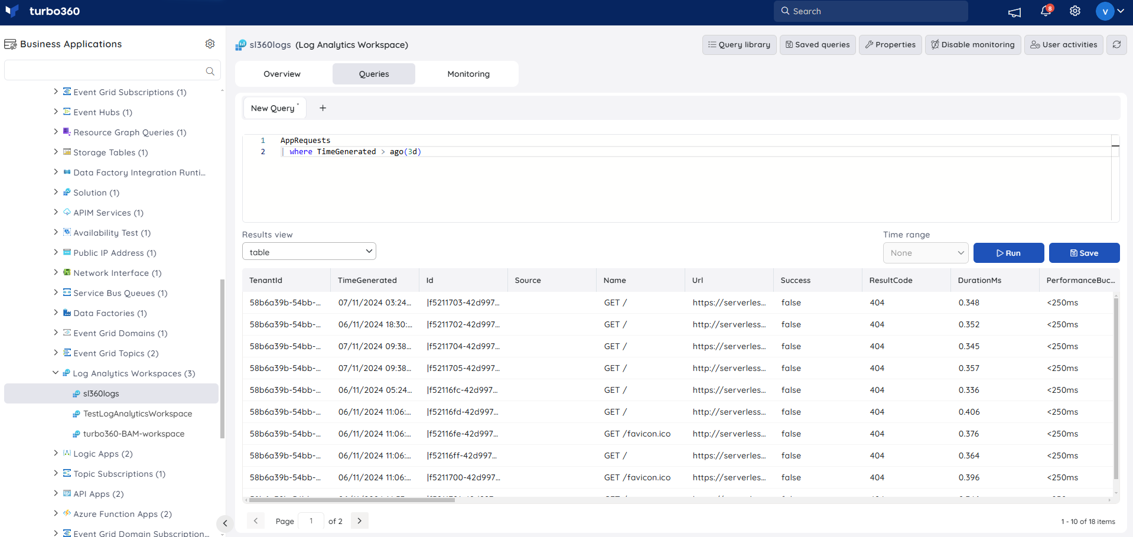Open User activities
1133x537 pixels.
tap(1064, 45)
